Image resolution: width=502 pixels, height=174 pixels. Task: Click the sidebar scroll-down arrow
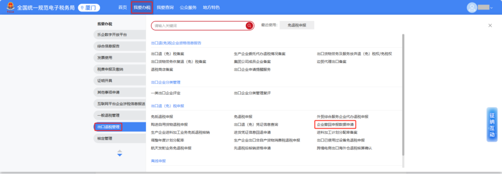pos(120,155)
